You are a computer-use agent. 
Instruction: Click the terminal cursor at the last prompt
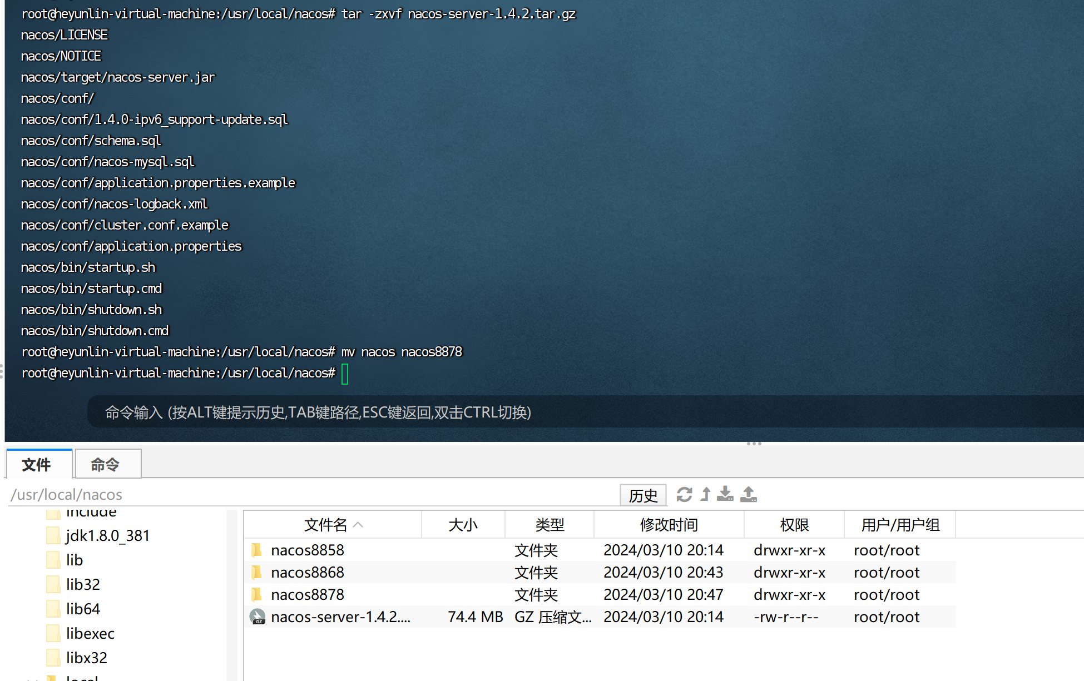point(345,374)
